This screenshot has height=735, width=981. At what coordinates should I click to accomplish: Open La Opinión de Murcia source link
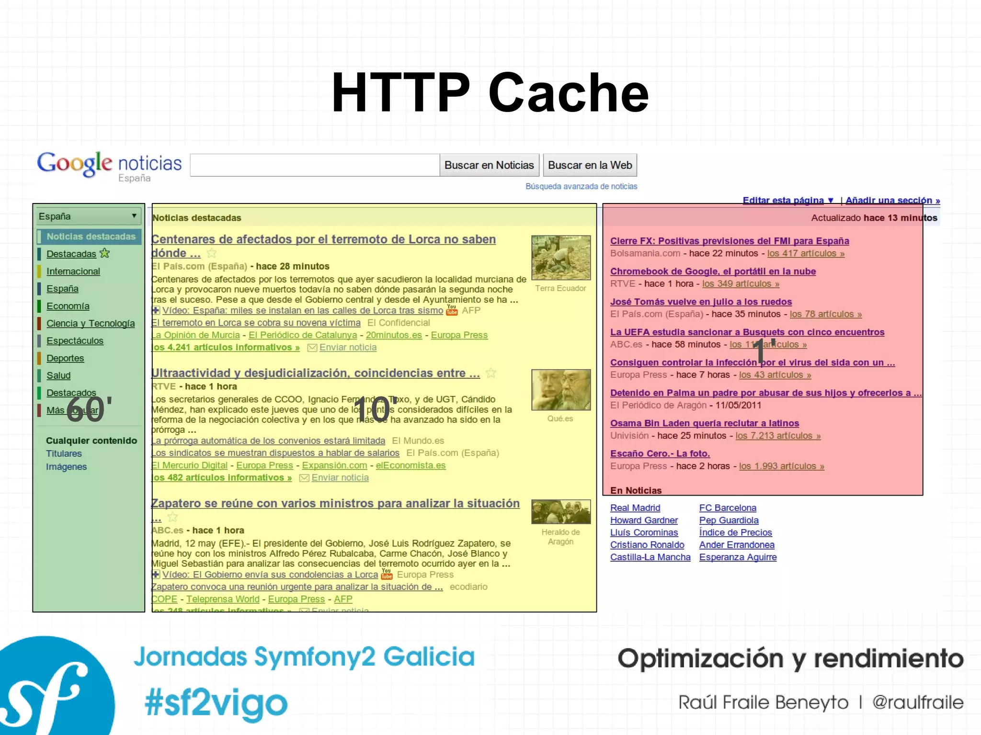(x=195, y=335)
